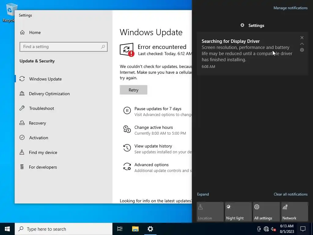This screenshot has height=235, width=313.
Task: Open Activation settings page
Action: point(64,137)
